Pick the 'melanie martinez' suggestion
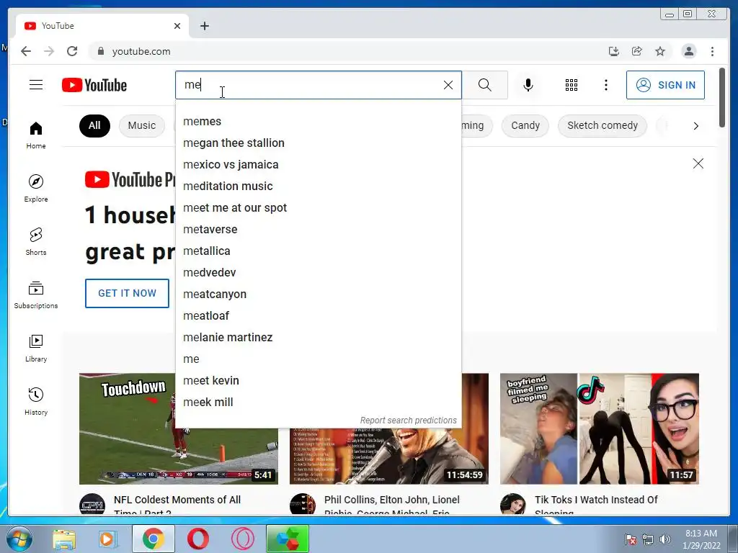Image resolution: width=738 pixels, height=553 pixels. click(319, 338)
